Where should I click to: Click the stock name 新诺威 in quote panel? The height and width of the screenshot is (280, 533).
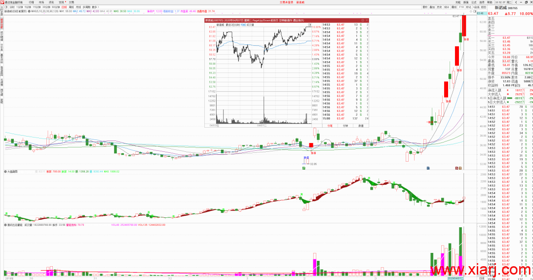(x=501, y=8)
